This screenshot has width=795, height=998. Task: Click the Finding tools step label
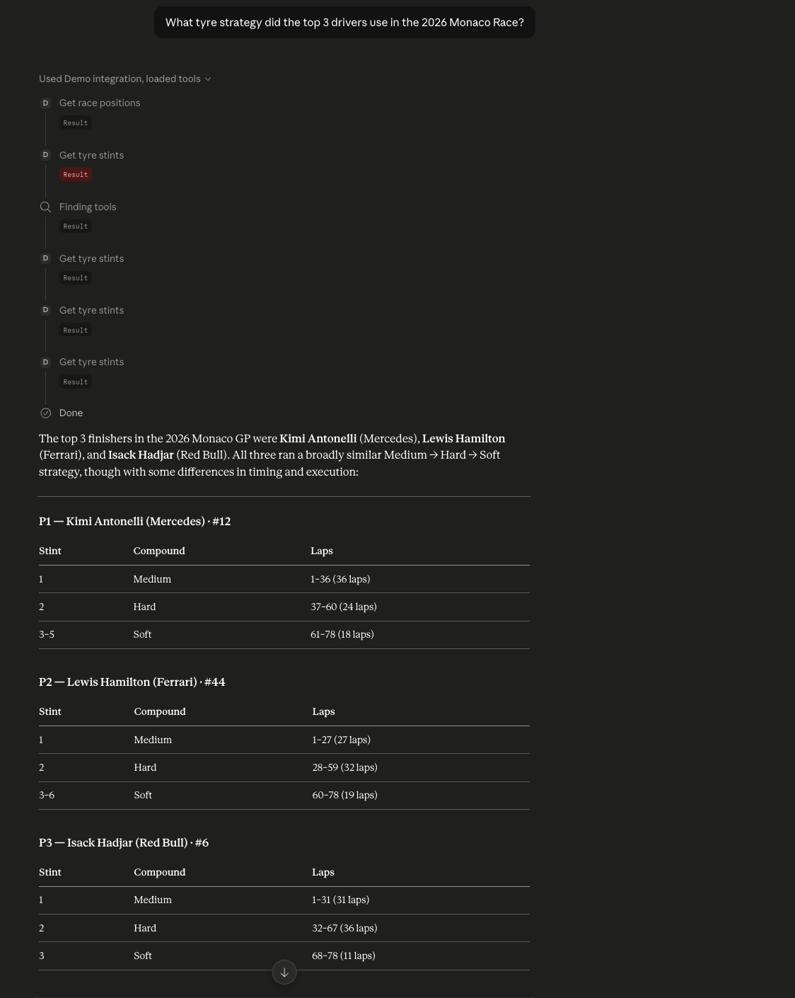[88, 207]
